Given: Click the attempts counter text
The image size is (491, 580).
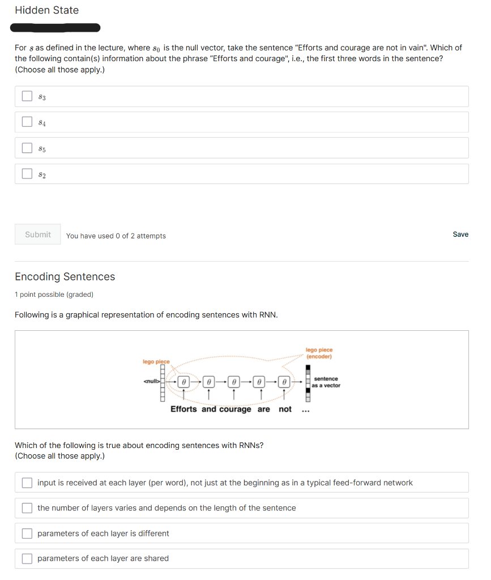Looking at the screenshot, I should pos(116,236).
